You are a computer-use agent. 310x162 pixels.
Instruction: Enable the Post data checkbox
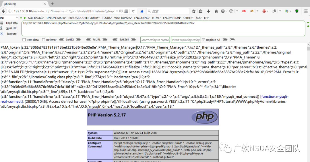[24, 40]
